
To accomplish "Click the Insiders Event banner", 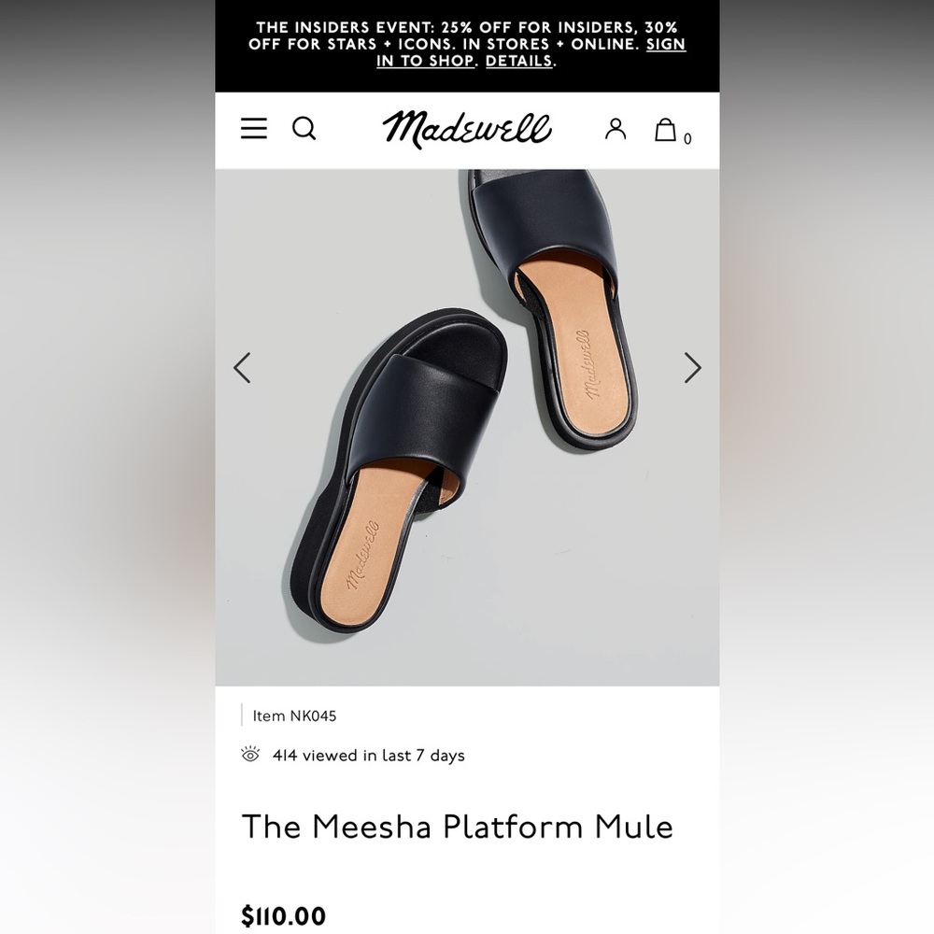I will tap(467, 44).
